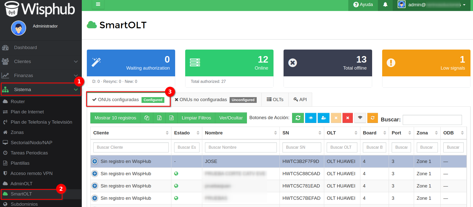Collapse the Sistema sidebar menu
473x207 pixels.
coord(41,90)
